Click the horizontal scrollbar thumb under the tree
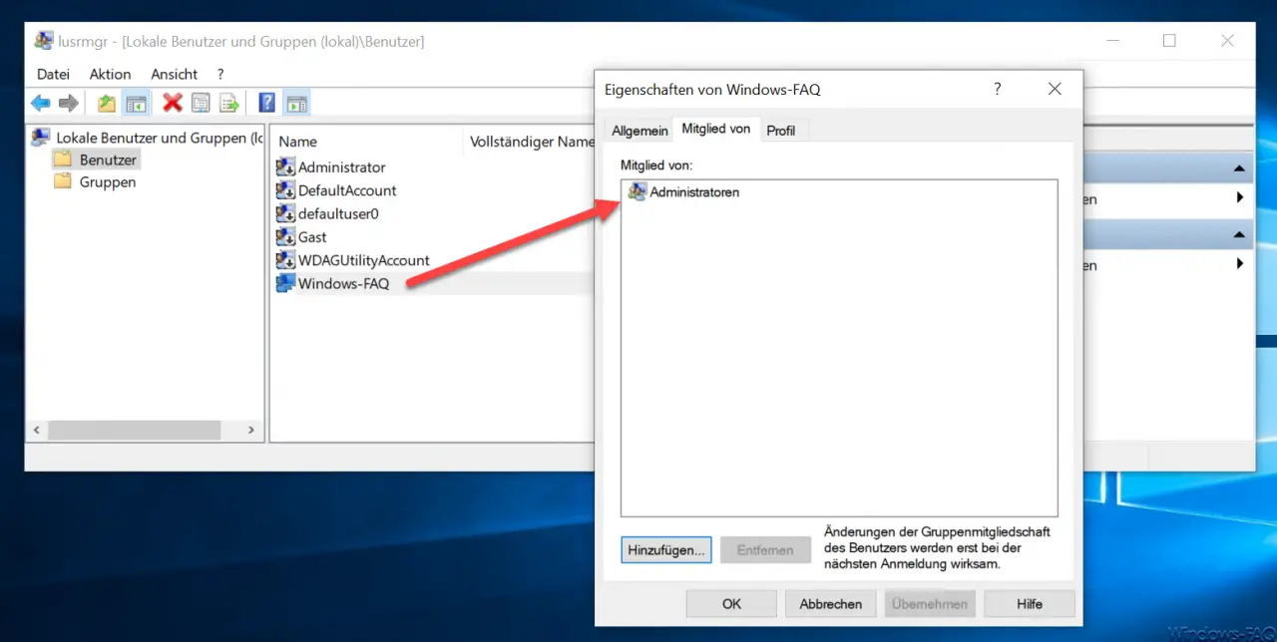The width and height of the screenshot is (1277, 642). point(134,430)
